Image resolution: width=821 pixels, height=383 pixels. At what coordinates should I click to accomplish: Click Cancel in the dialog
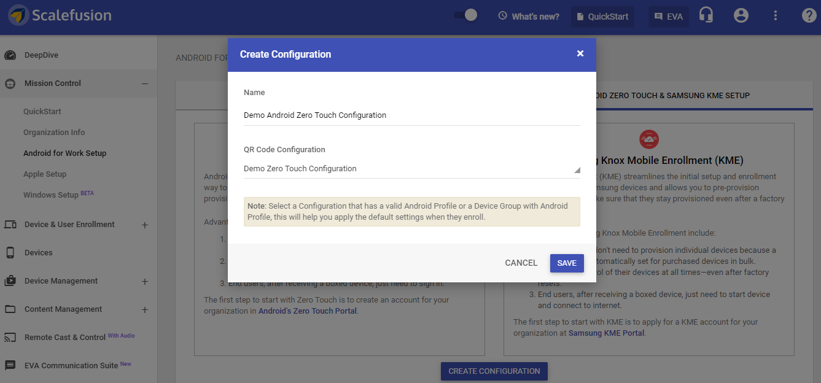521,263
